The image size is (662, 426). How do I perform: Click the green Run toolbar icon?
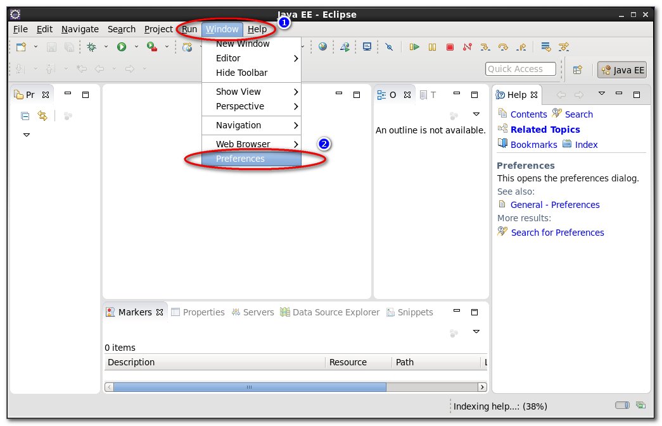click(122, 47)
